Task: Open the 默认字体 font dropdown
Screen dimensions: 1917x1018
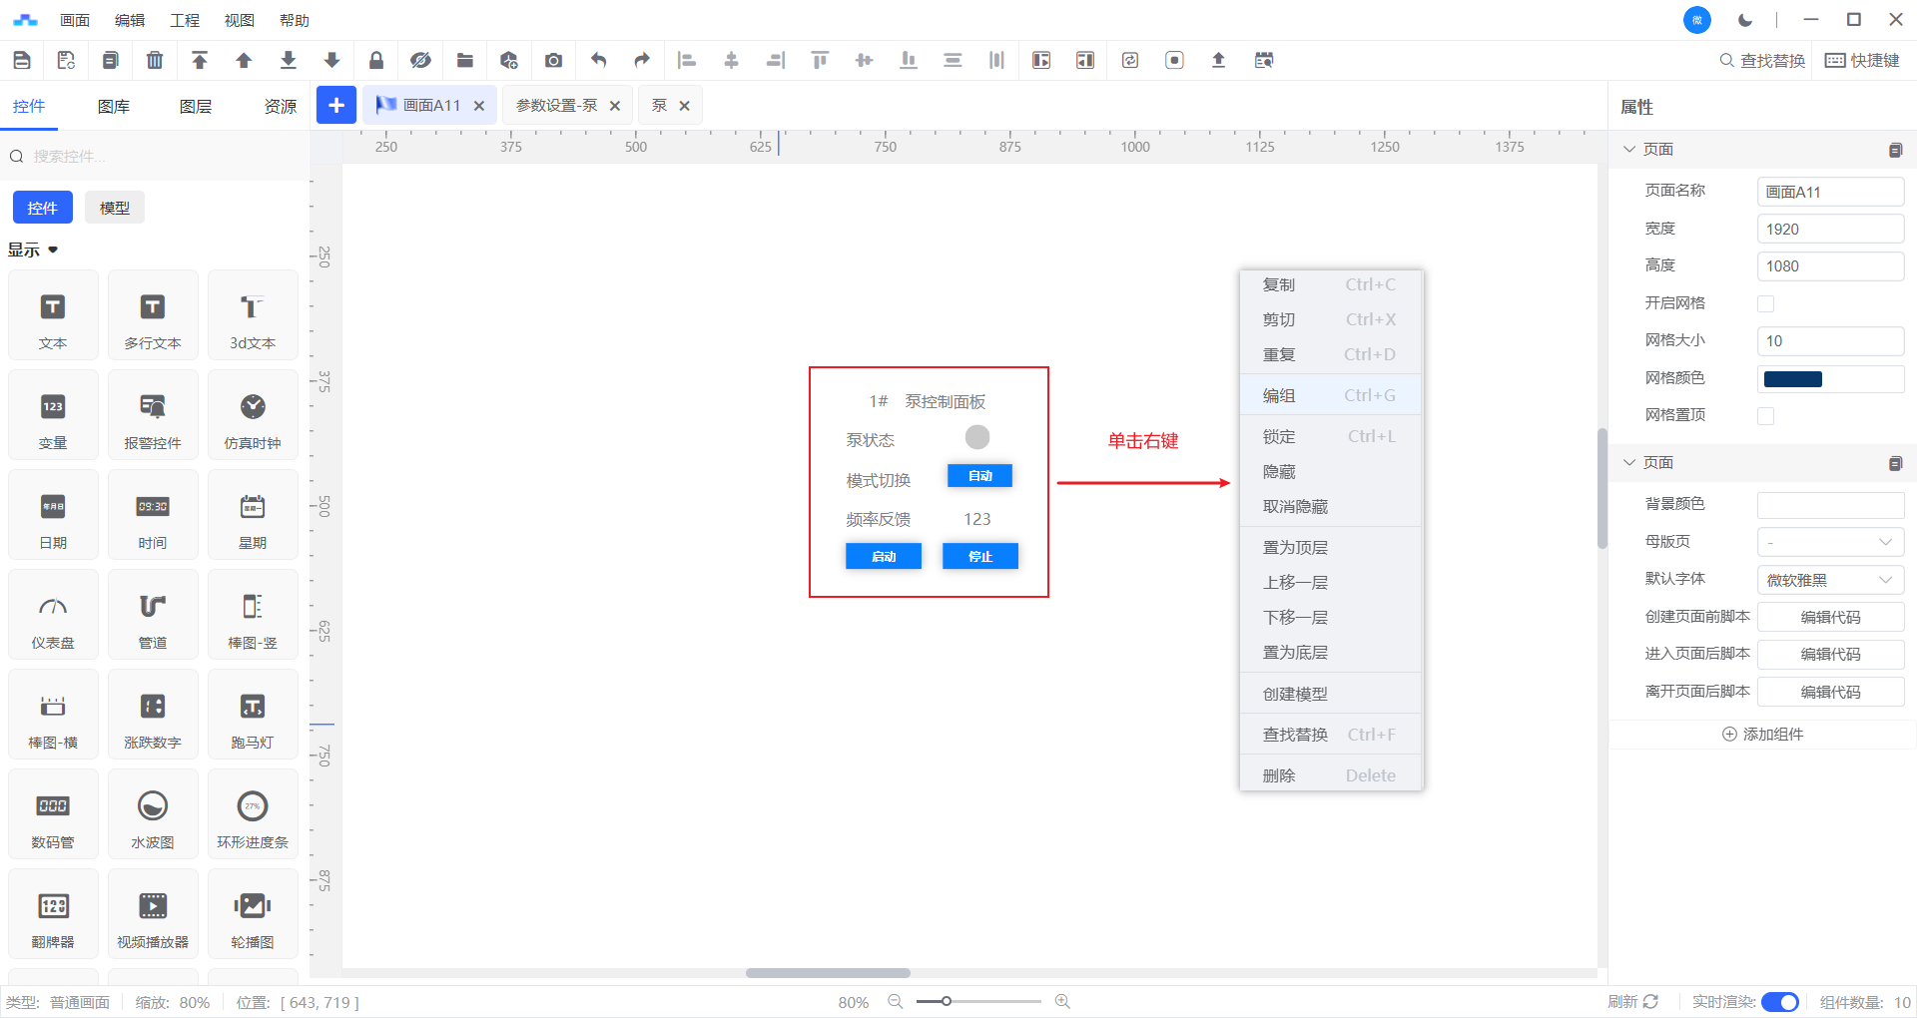Action: point(1829,580)
